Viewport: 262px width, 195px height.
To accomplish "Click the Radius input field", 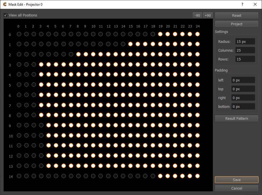I will [245, 41].
